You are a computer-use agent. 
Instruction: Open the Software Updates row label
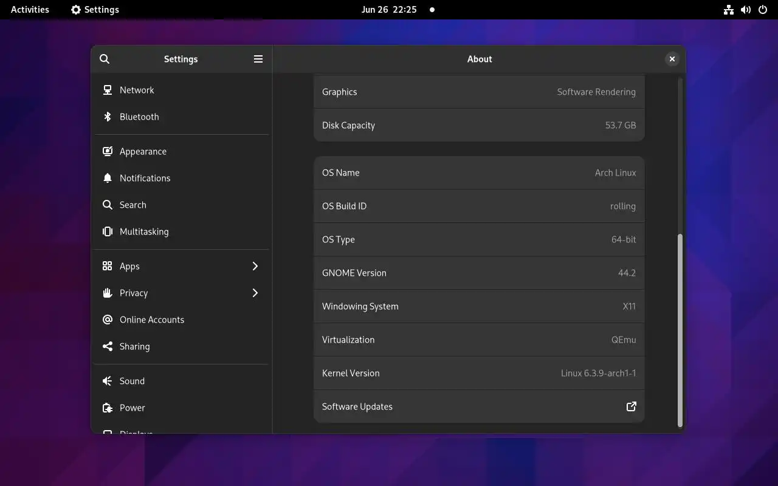click(x=357, y=406)
